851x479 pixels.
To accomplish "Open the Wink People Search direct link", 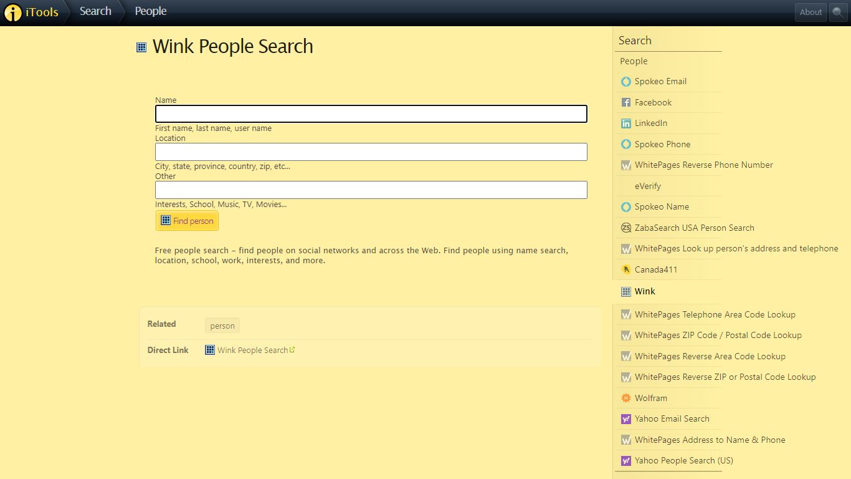I will (x=252, y=350).
